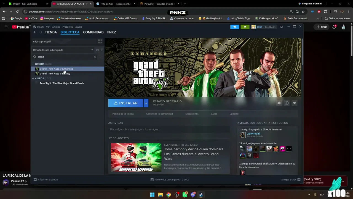Open Chrome tab search dropdown
The image size is (353, 199).
coord(4,4)
